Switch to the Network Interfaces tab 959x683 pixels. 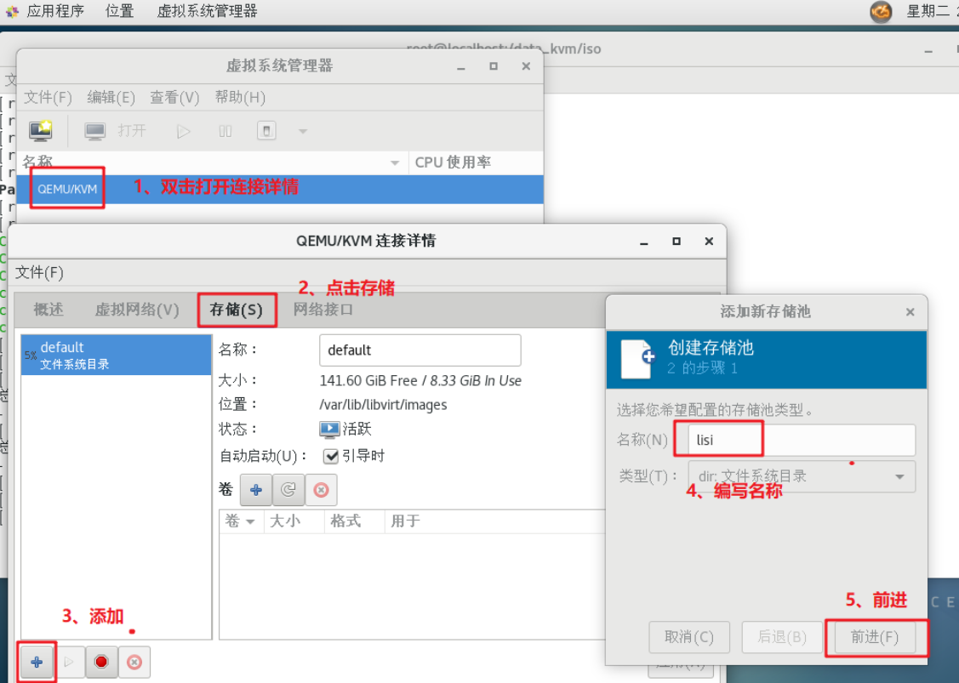tap(323, 310)
